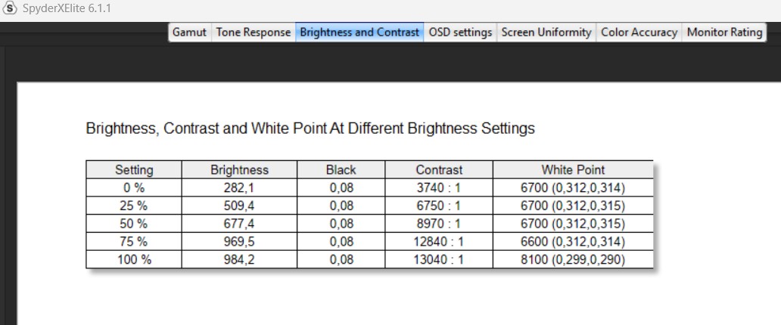
Task: Click the Brightness column header in table
Action: 239,170
